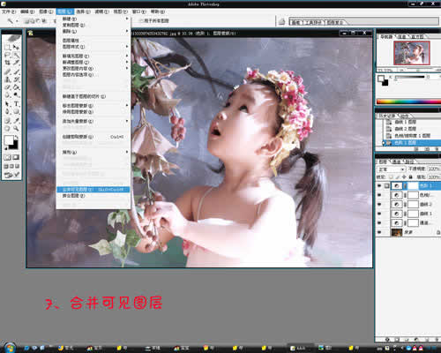Select the Magic Wand tool in toolbox
441x353 pixels.
(x=16, y=55)
